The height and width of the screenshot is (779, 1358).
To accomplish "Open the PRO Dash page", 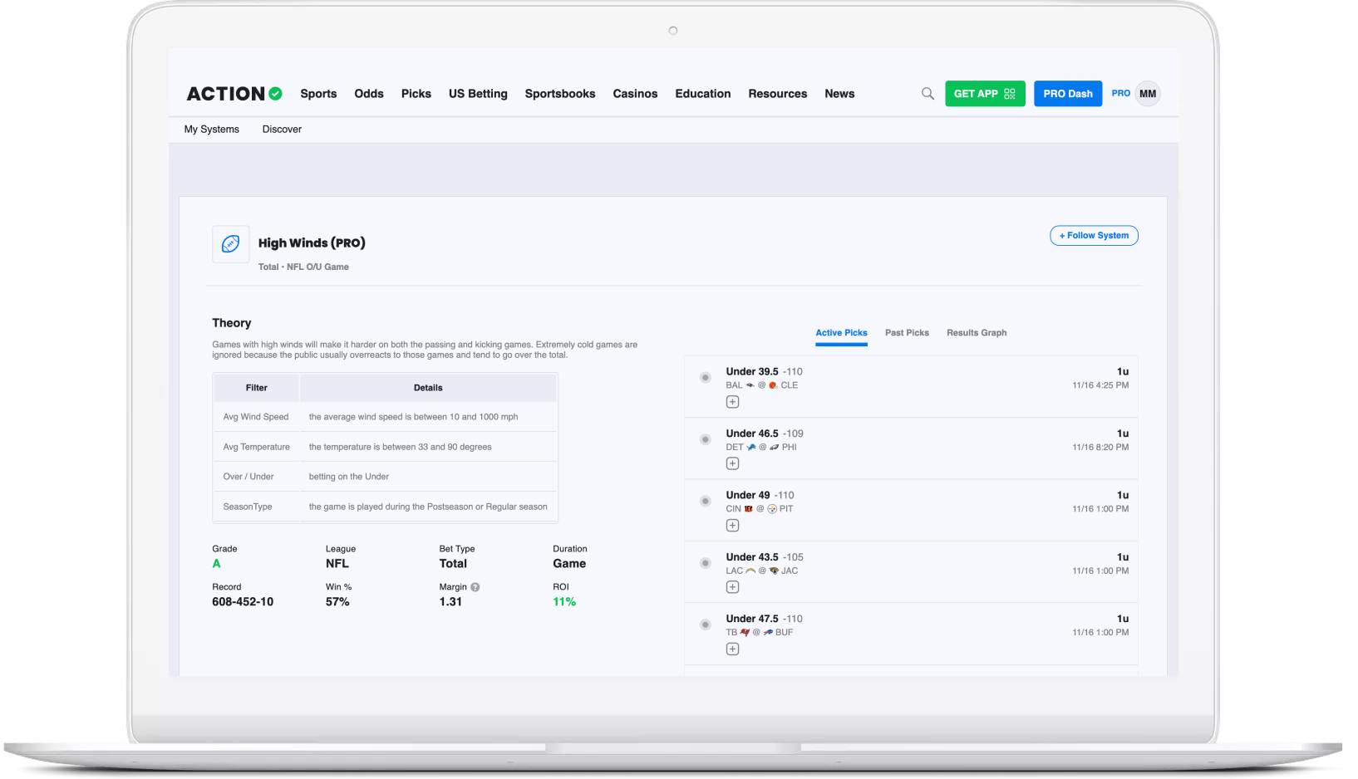I will click(x=1067, y=93).
